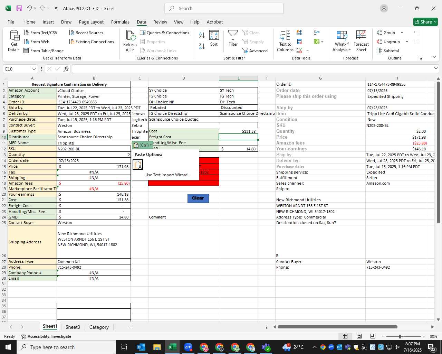442x354 pixels.
Task: Click Paste Options clipboard icon
Action: pos(138,165)
